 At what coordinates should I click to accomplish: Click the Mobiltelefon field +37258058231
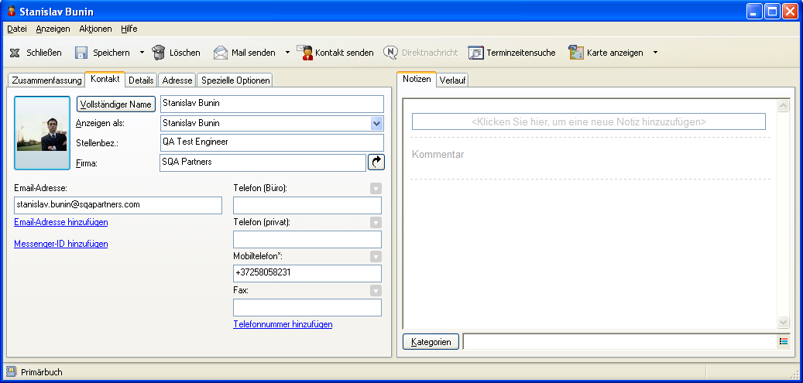click(307, 273)
